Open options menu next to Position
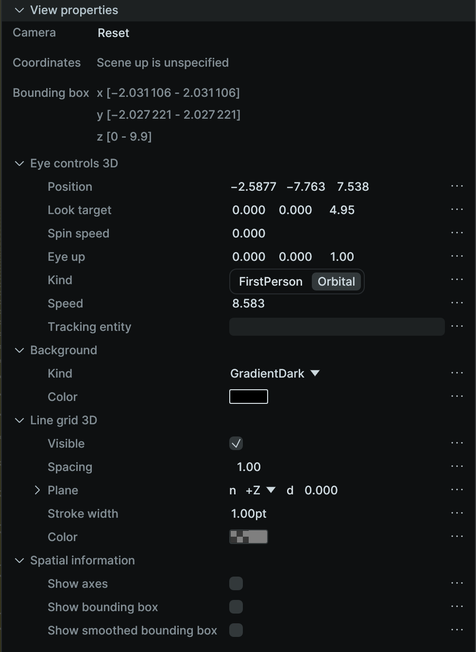 457,186
